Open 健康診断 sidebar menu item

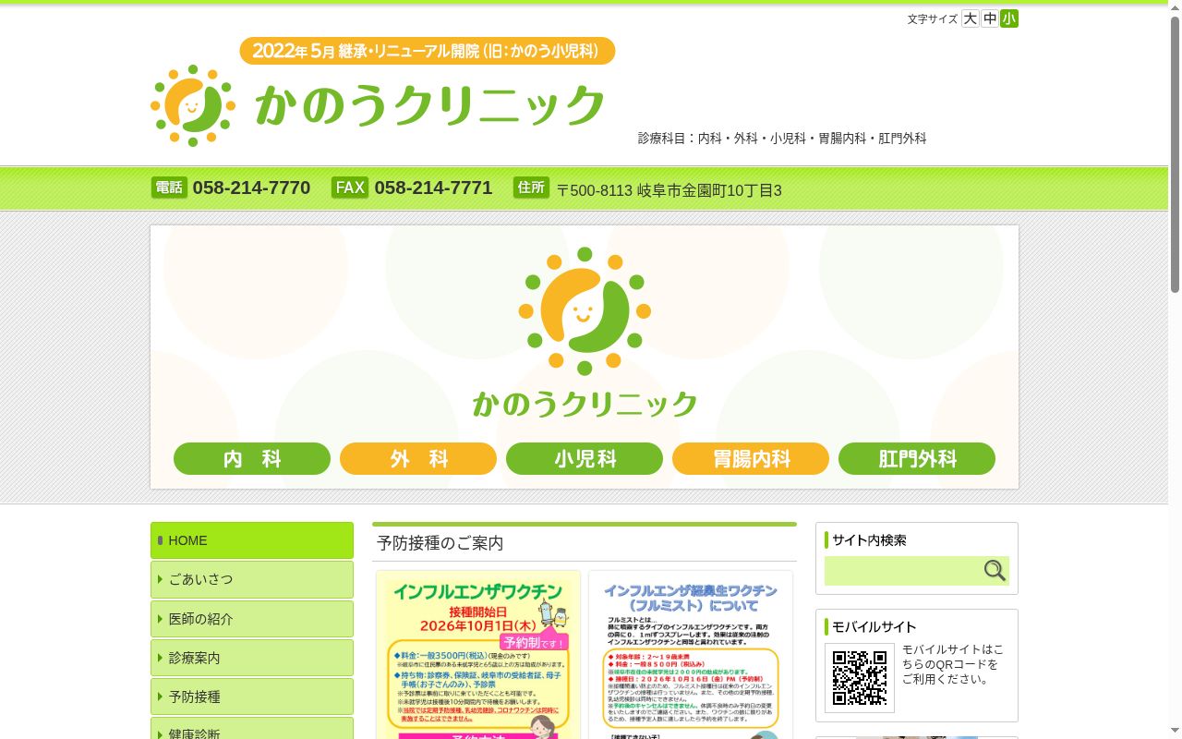click(x=252, y=729)
